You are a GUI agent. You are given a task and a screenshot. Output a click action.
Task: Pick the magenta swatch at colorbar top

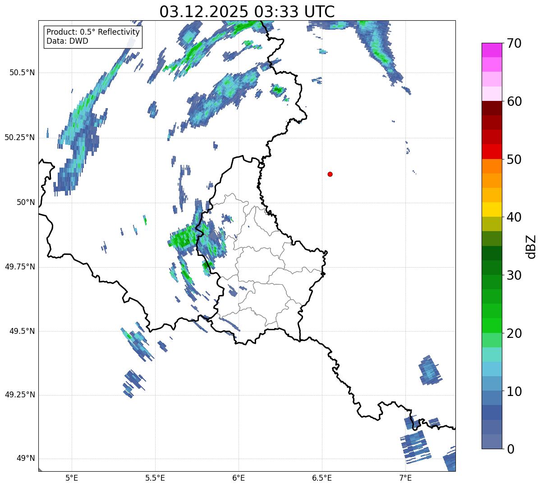491,50
